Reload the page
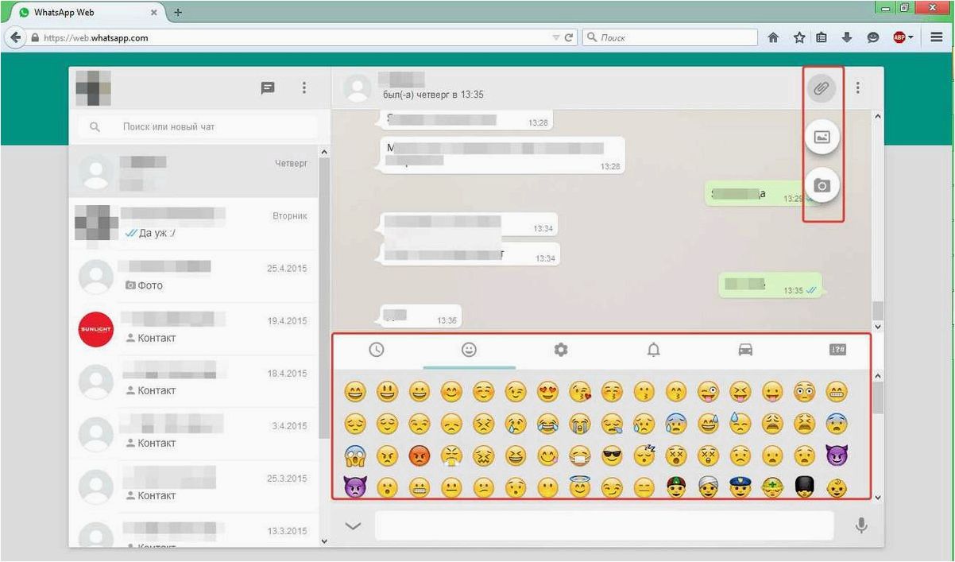Image resolution: width=955 pixels, height=562 pixels. [x=569, y=37]
